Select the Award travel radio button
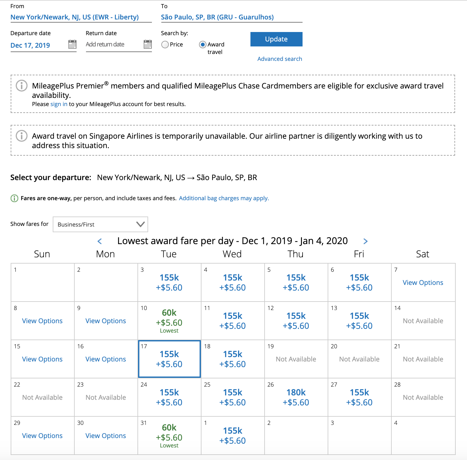The width and height of the screenshot is (467, 460). tap(203, 45)
